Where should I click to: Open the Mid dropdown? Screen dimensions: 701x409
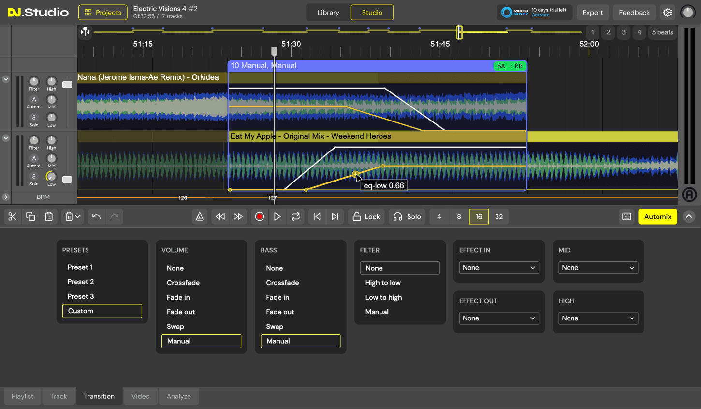(598, 268)
